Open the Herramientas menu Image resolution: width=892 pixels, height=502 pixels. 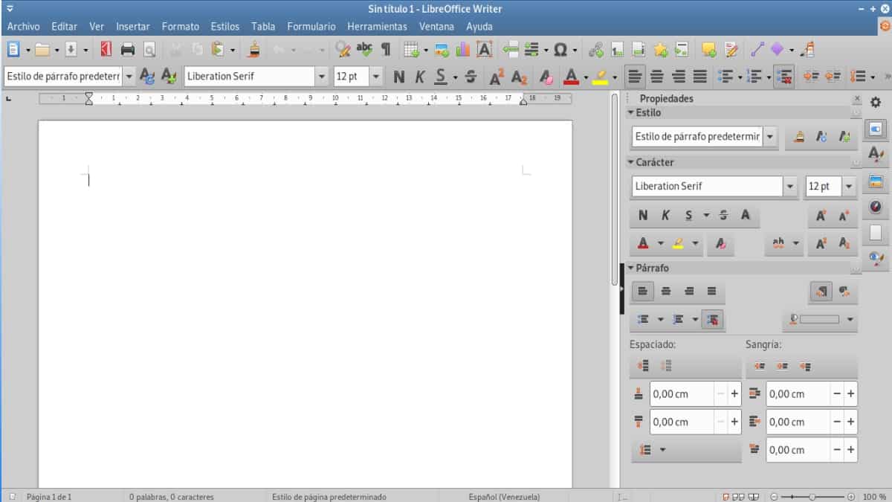(378, 26)
